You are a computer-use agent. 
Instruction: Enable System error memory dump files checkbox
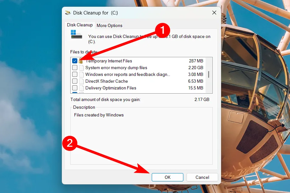tap(75, 68)
